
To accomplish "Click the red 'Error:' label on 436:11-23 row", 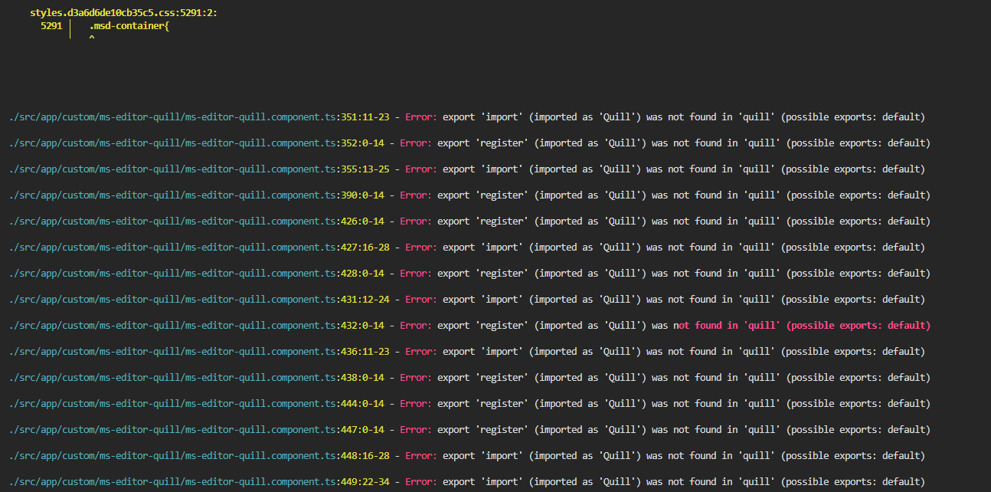I will 421,352.
